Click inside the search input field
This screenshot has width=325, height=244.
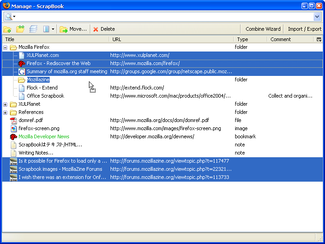click(x=164, y=17)
